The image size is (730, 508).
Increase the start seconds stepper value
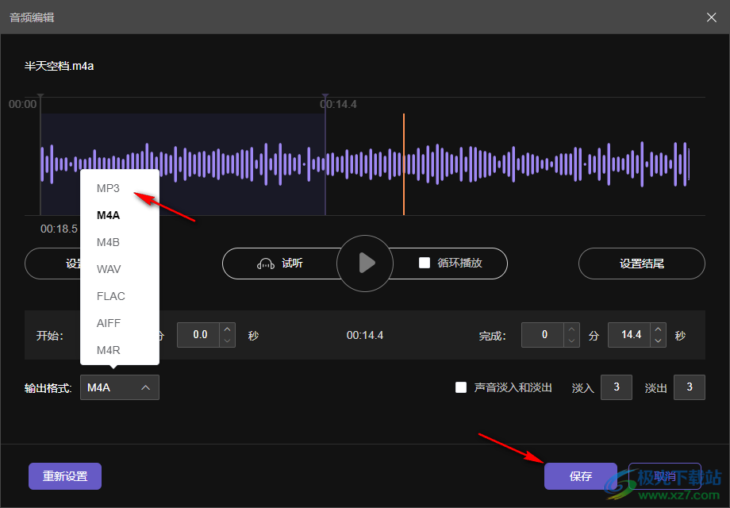click(228, 329)
